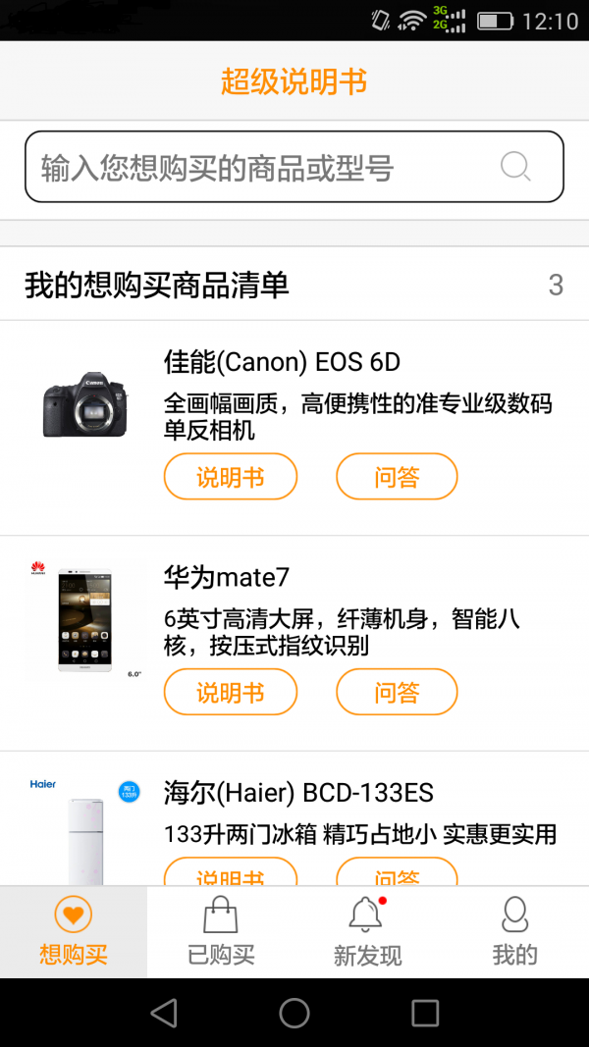Tap the search magnifier icon
The image size is (589, 1047).
(515, 166)
